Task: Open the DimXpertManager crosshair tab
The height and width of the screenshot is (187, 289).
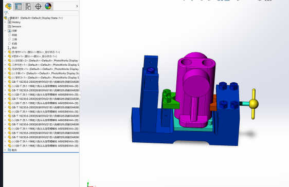Action: 38,7
